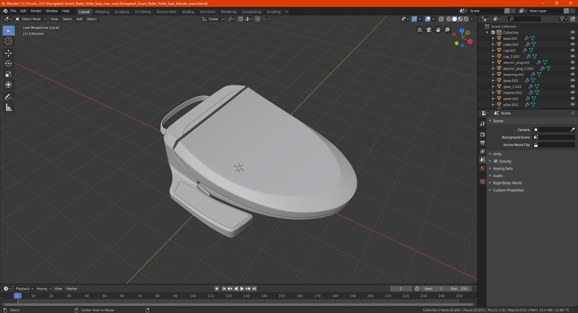Click the zoom view magnifier icon

(x=447, y=30)
